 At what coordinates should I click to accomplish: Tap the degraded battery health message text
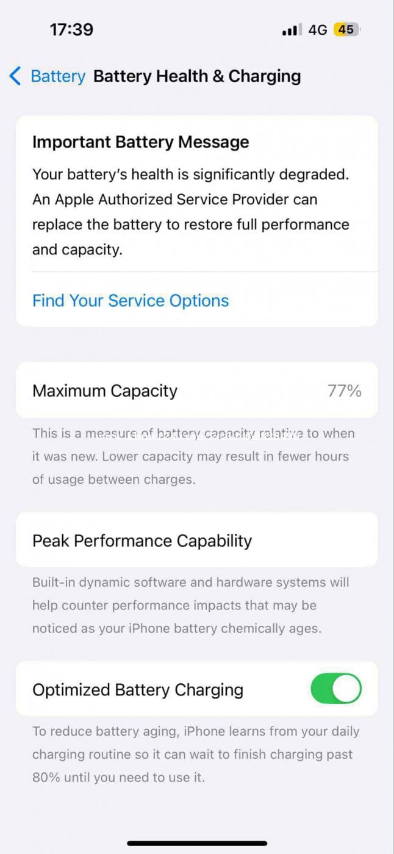pyautogui.click(x=191, y=212)
